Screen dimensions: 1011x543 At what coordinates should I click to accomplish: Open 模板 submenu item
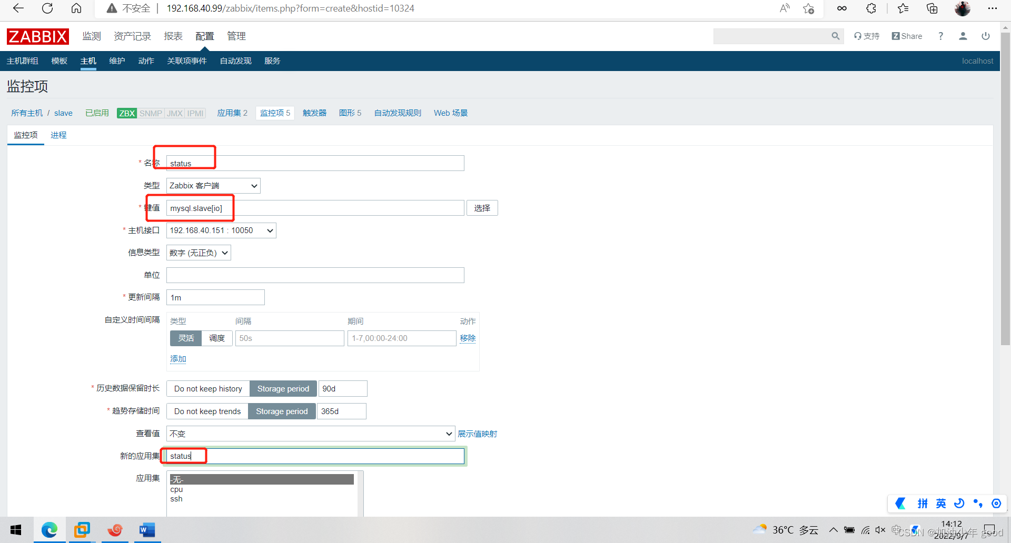[x=59, y=61]
